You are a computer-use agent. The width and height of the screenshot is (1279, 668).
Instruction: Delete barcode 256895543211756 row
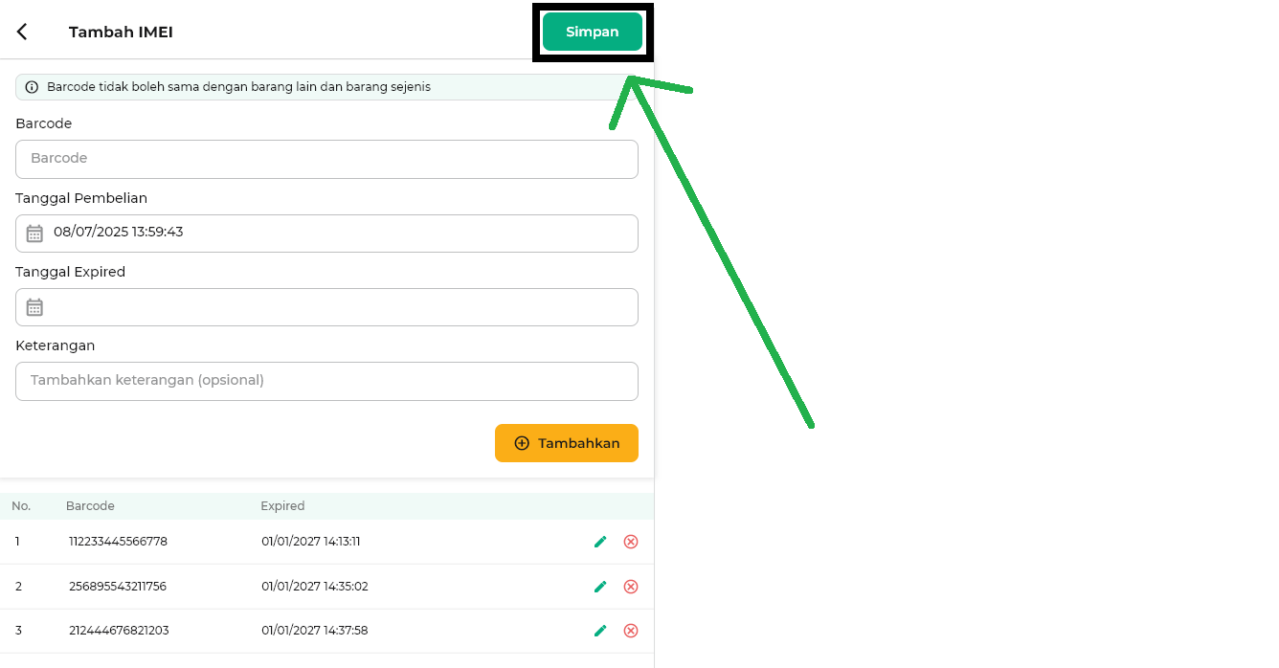(631, 587)
